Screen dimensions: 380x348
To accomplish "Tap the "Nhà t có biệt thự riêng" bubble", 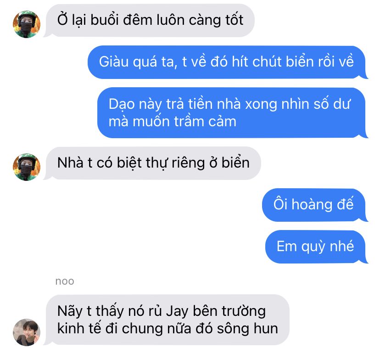I will [x=152, y=163].
